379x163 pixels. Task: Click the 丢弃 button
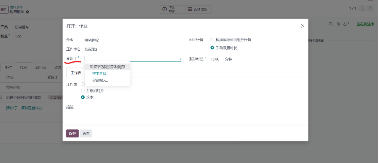pos(86,133)
